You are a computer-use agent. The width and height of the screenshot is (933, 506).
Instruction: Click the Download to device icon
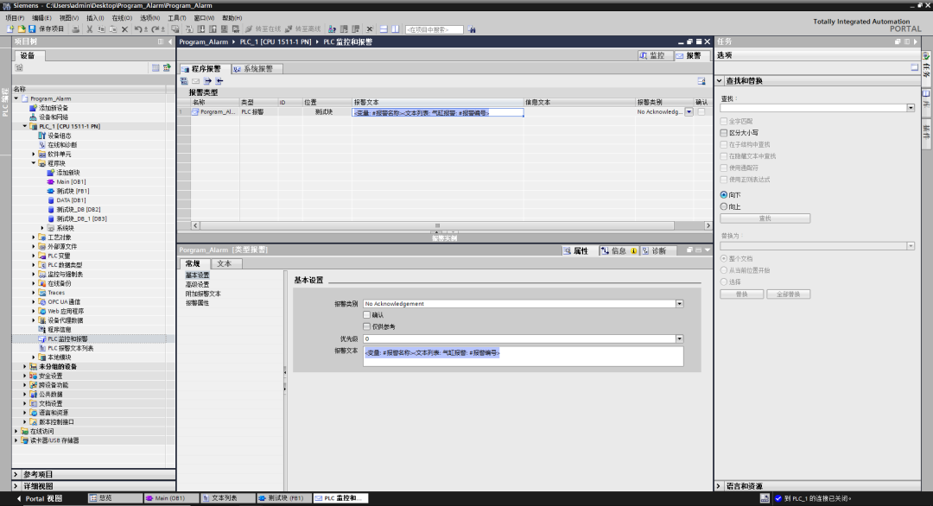point(201,29)
